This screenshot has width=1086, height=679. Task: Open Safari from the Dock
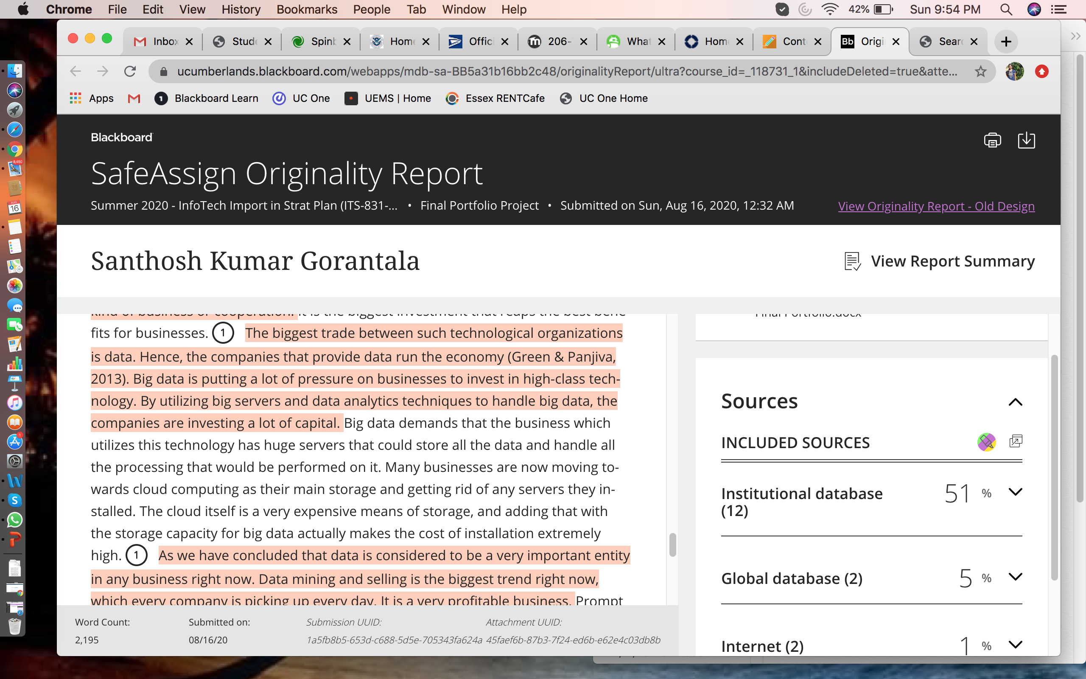click(x=14, y=129)
